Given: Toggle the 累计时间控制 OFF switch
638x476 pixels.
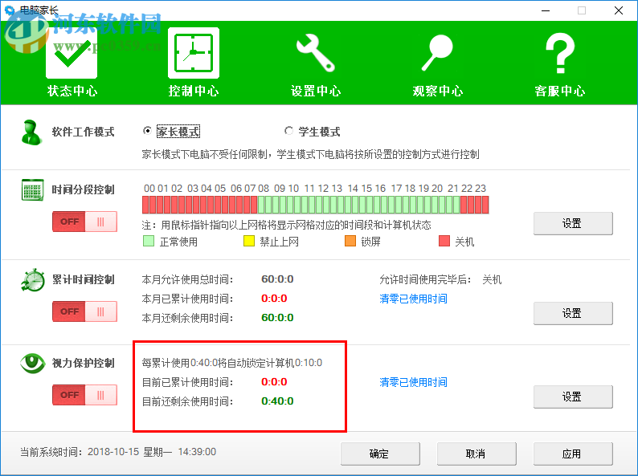Looking at the screenshot, I should pyautogui.click(x=84, y=311).
